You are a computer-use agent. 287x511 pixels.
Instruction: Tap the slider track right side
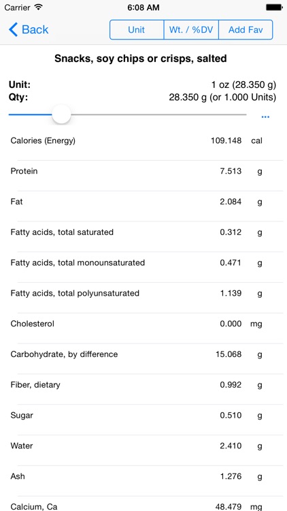pos(158,114)
